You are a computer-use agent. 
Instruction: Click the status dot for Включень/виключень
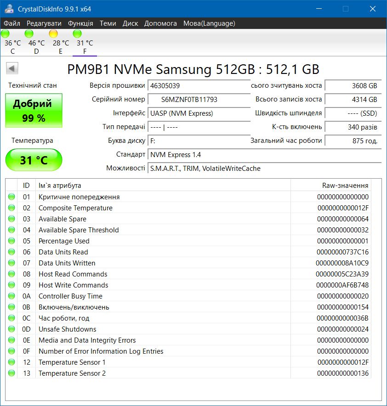[11, 307]
